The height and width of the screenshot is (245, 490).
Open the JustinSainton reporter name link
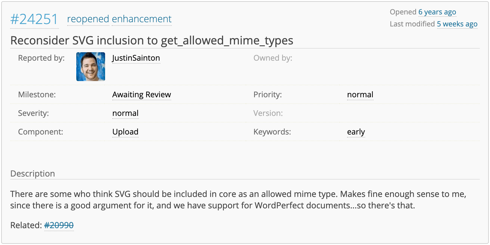136,58
